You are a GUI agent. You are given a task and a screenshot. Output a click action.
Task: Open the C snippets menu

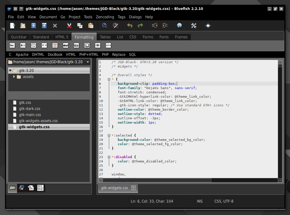point(10,55)
